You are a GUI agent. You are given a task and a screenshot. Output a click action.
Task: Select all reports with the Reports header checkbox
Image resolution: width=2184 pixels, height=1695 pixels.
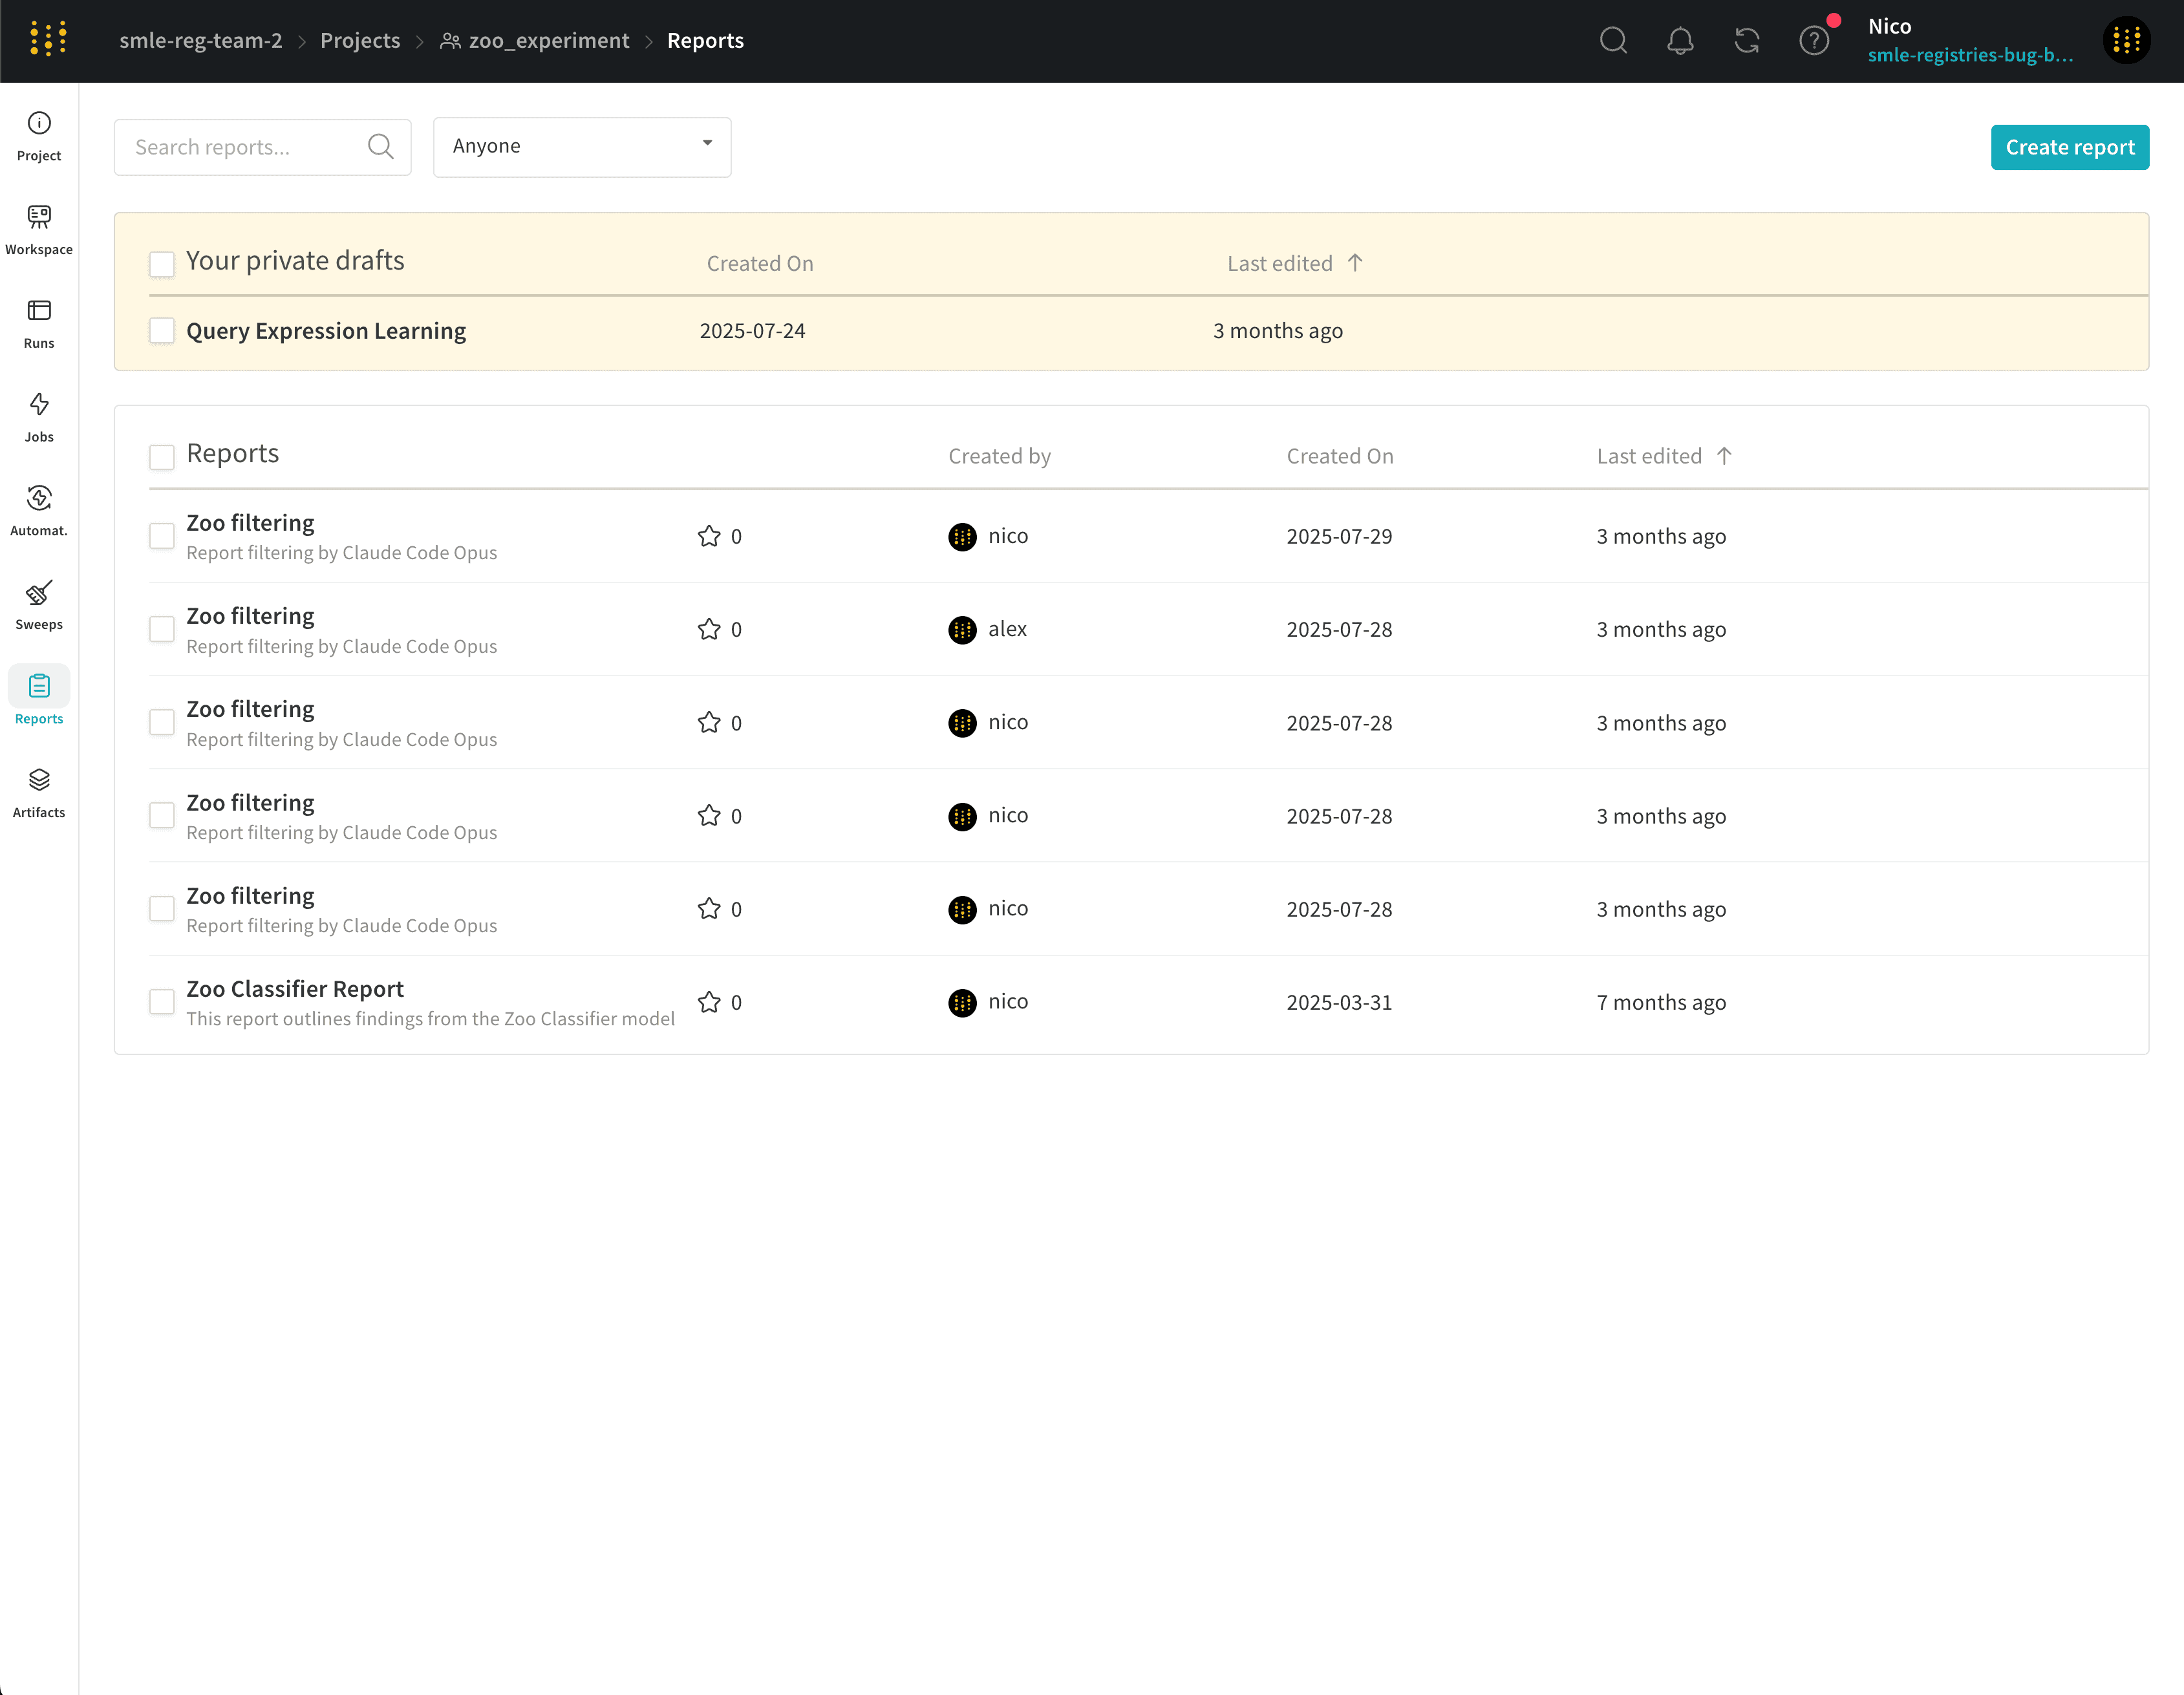click(x=162, y=456)
